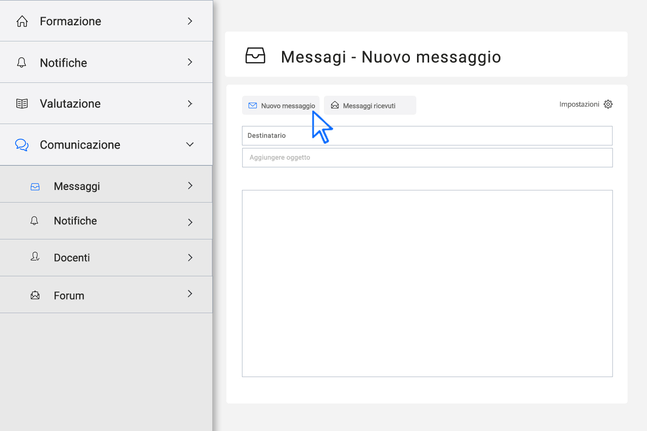Click the bell icon beside top Notifiche
The height and width of the screenshot is (431, 647).
pos(21,63)
